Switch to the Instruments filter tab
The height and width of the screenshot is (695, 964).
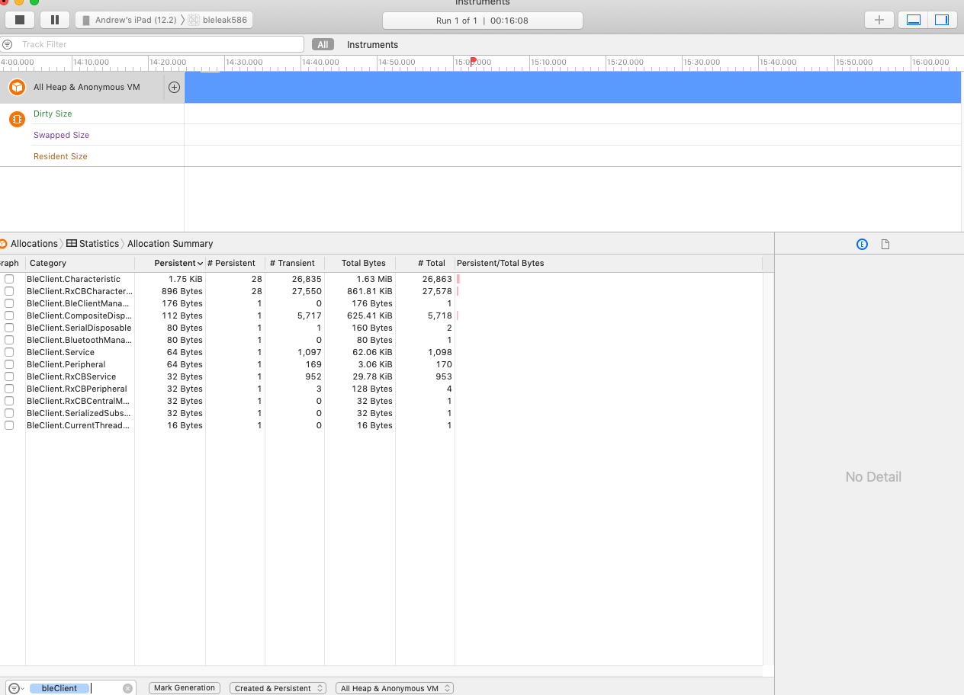click(x=372, y=44)
